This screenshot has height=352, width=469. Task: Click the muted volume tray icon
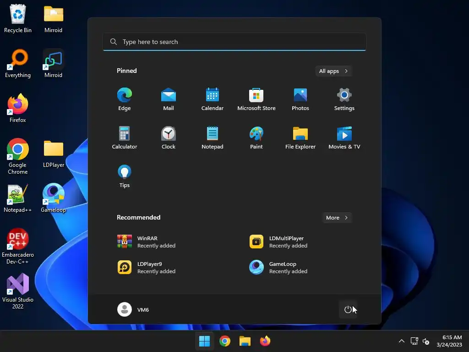426,341
